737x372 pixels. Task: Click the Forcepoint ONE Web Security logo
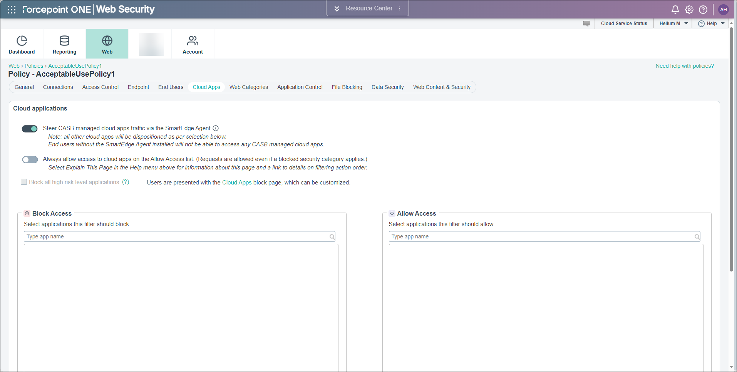tap(88, 9)
